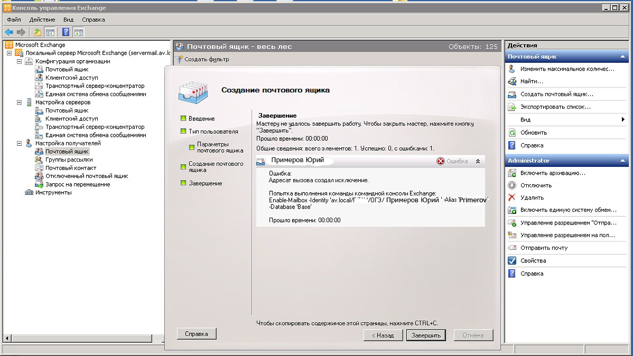
Task: Click the Отправить почту icon
Action: [x=512, y=248]
